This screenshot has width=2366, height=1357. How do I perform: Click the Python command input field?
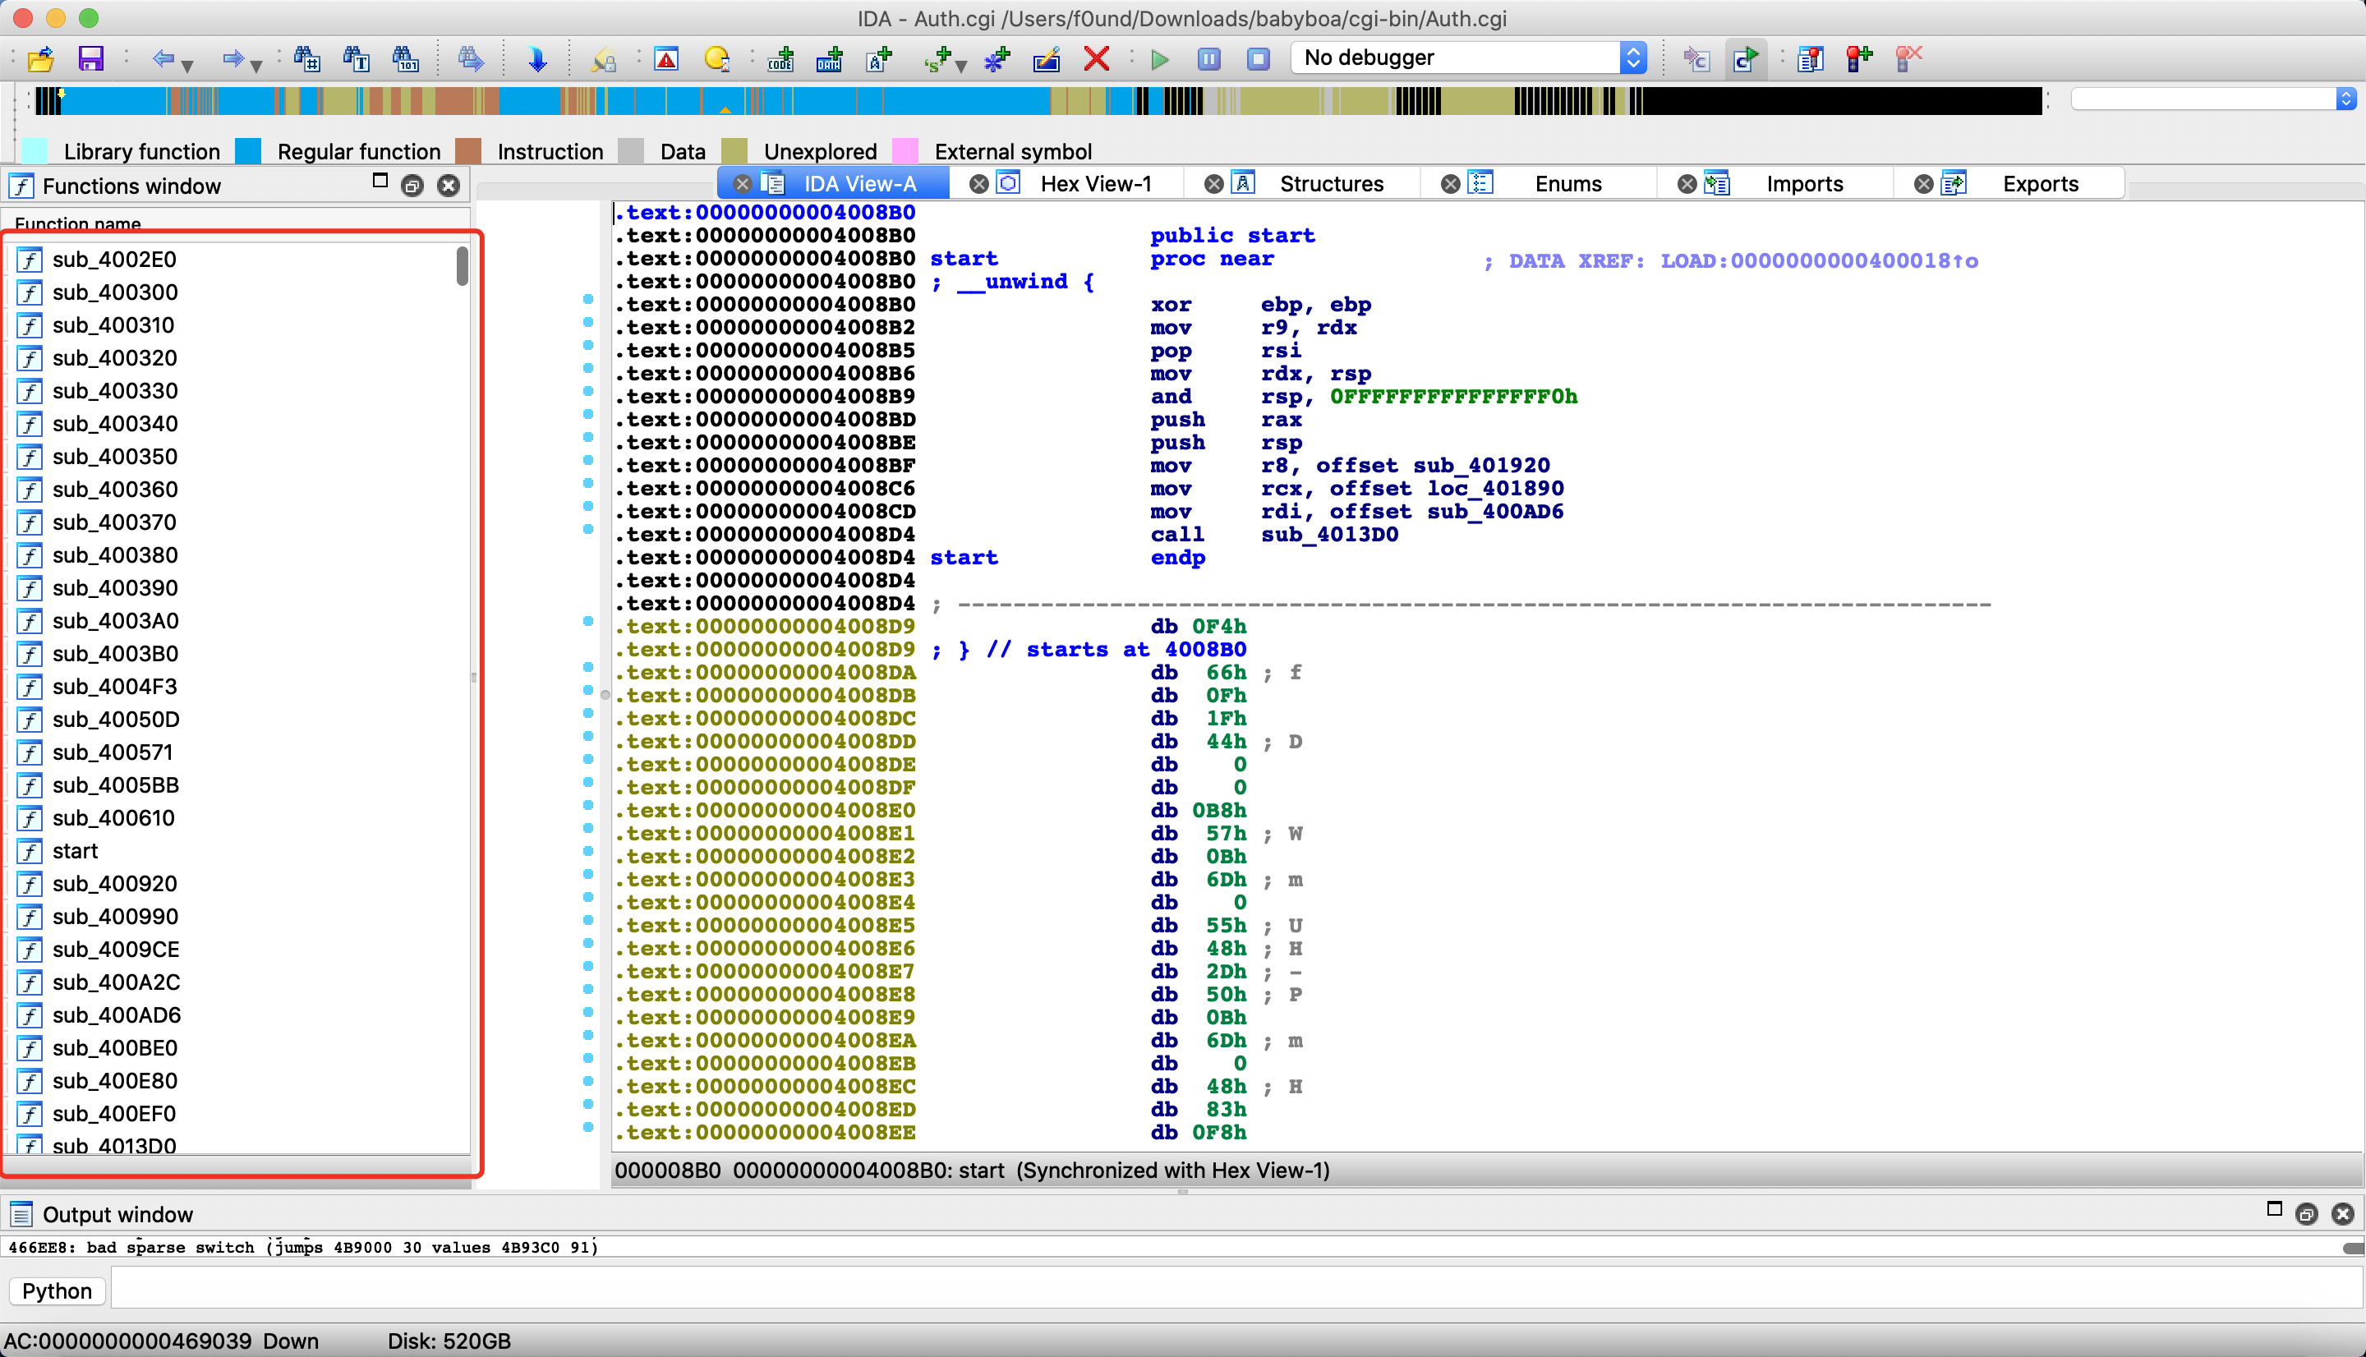tap(1236, 1290)
